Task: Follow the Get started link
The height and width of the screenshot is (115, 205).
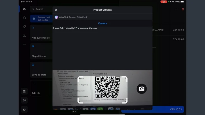Action: 43,20
